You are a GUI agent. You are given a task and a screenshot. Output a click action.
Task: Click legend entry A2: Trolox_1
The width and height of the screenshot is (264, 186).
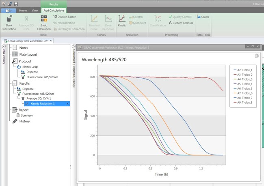pos(243,70)
